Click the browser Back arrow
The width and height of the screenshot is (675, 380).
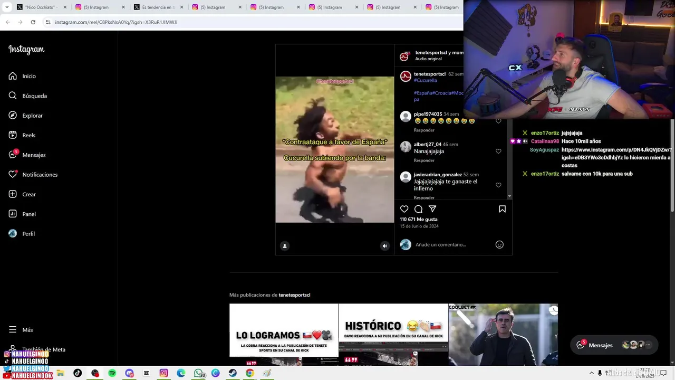pyautogui.click(x=7, y=22)
